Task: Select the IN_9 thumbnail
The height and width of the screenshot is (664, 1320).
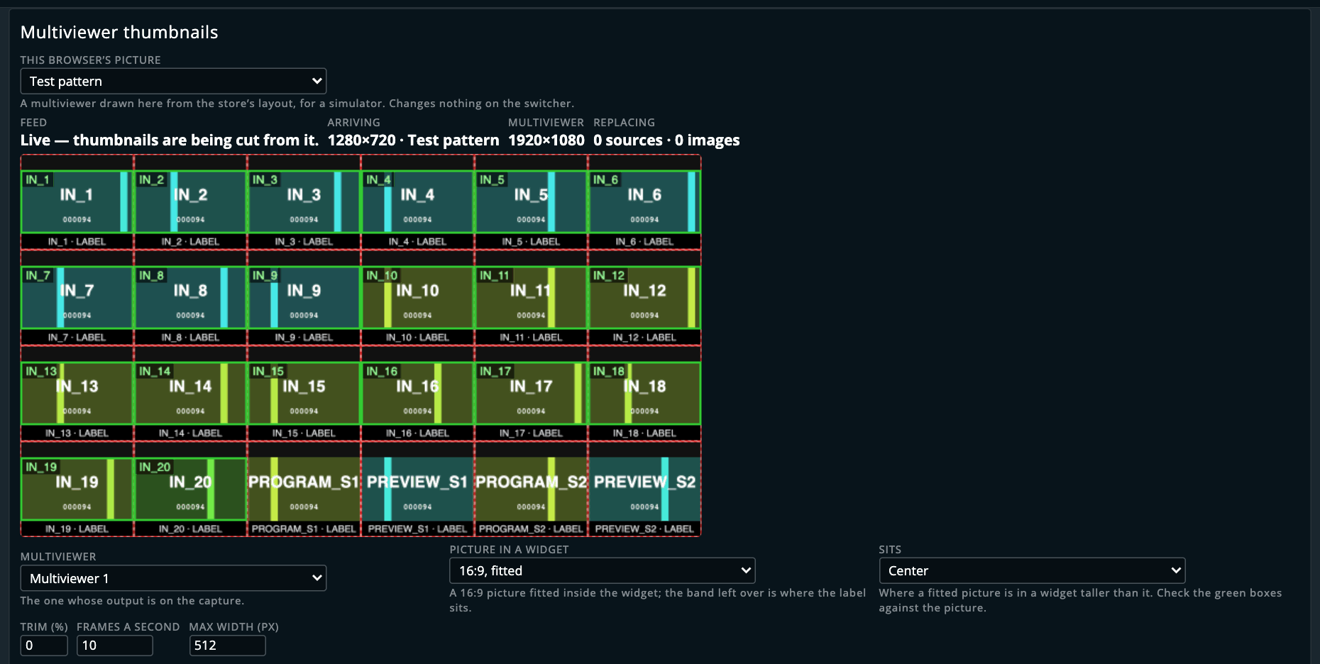Action: coord(304,297)
